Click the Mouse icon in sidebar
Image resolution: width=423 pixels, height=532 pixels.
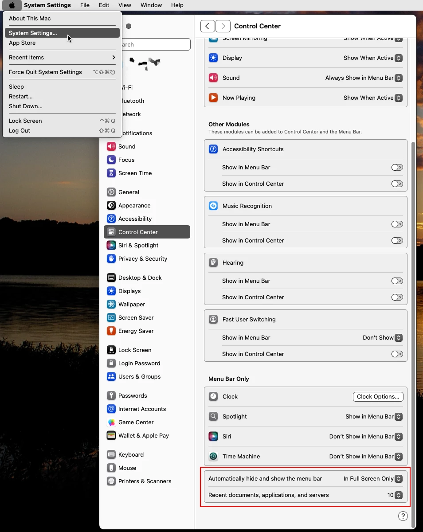pos(111,468)
